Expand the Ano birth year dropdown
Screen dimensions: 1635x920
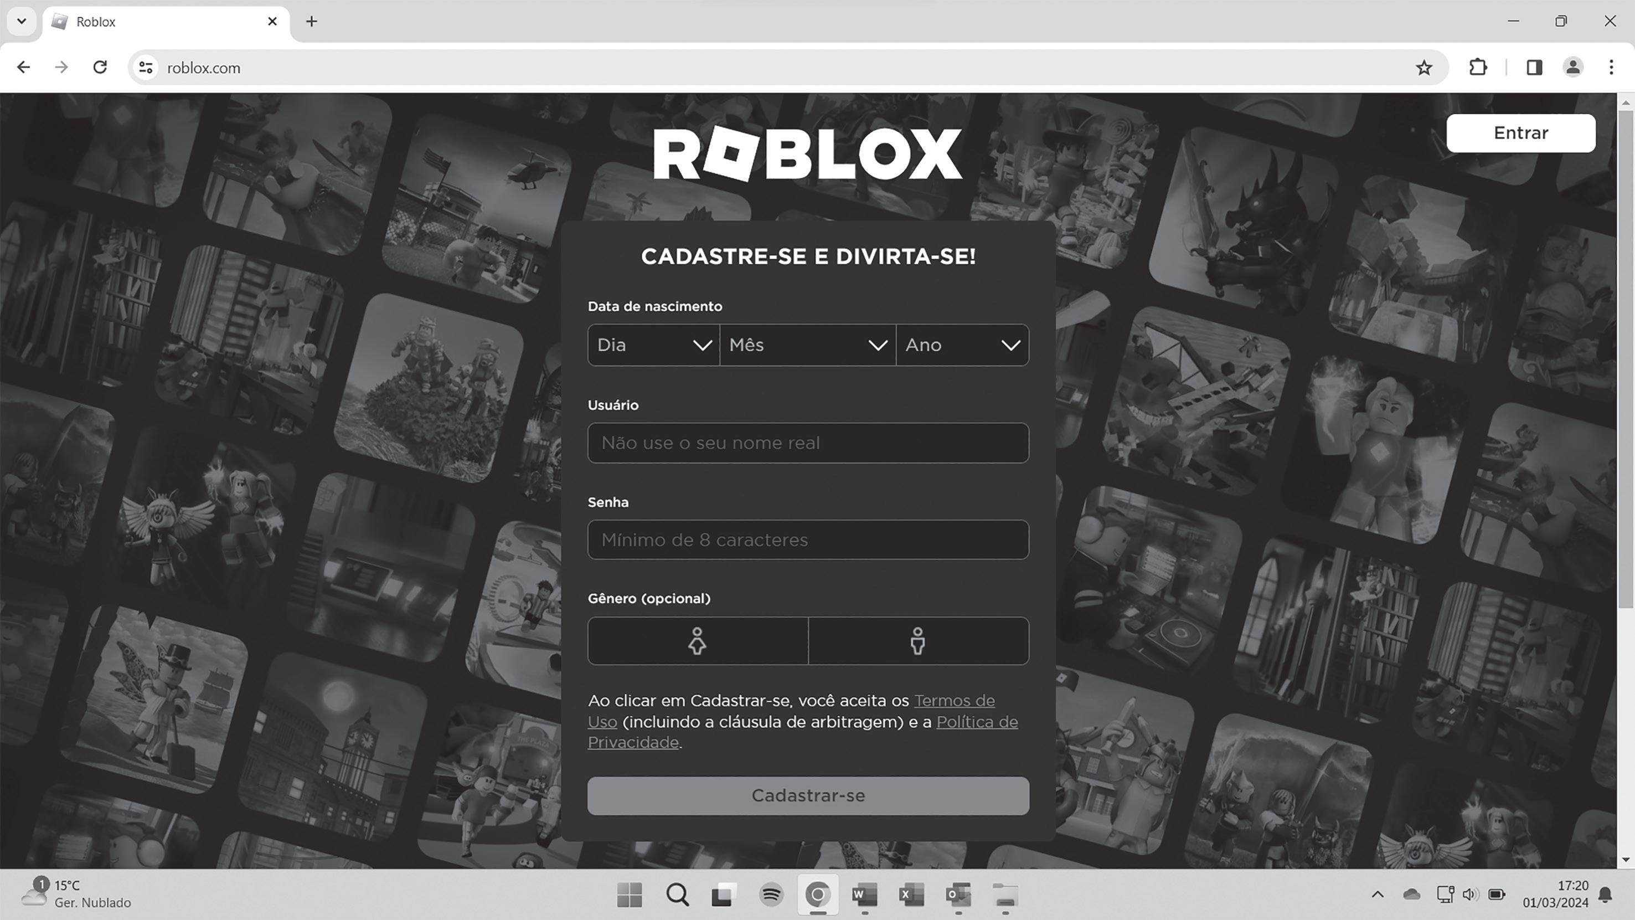point(962,345)
